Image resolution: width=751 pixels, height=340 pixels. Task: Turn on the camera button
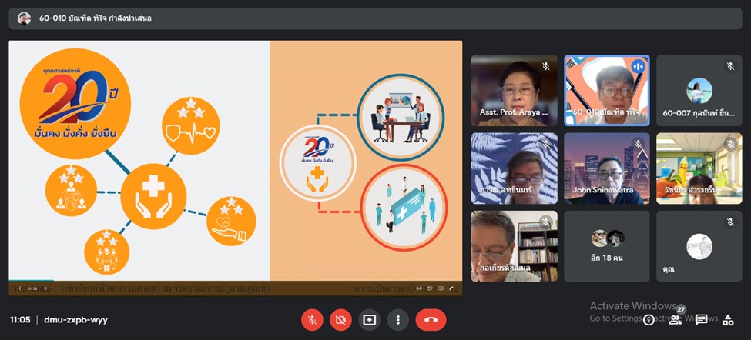pos(340,319)
